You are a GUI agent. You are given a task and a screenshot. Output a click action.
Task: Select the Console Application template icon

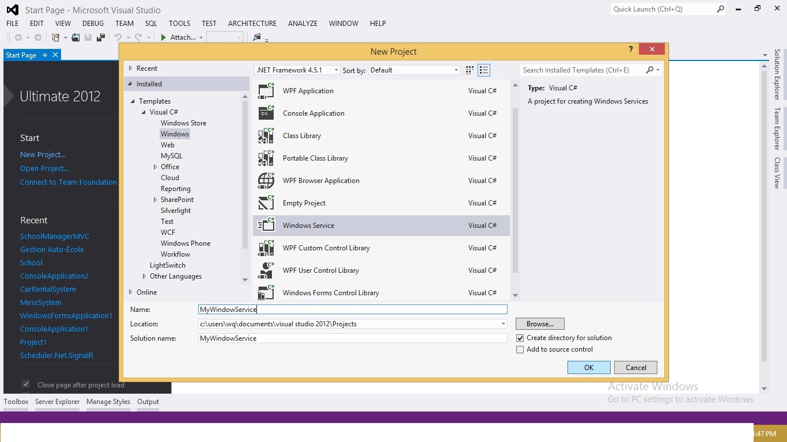[x=266, y=113]
